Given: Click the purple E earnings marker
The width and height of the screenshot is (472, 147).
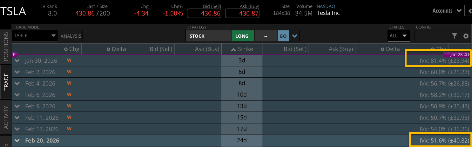Looking at the screenshot, I should (14, 54).
